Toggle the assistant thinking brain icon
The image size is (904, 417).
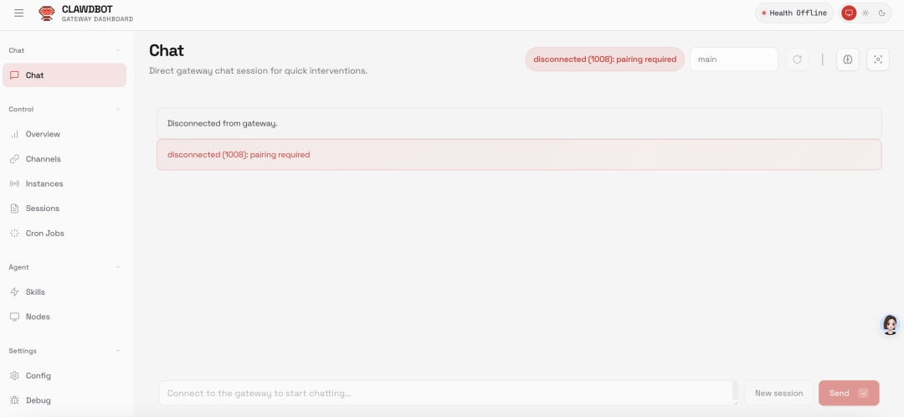[x=847, y=59]
